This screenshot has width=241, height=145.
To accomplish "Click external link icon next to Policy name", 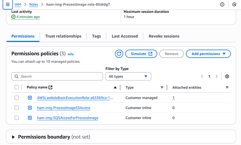I will (50, 87).
